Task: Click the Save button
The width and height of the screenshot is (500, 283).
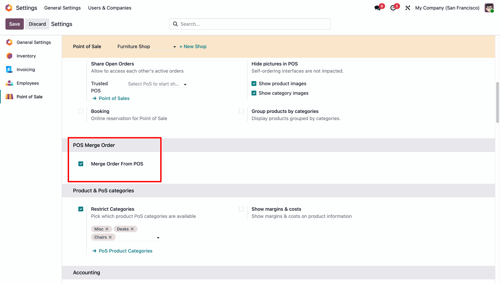Action: [x=15, y=24]
